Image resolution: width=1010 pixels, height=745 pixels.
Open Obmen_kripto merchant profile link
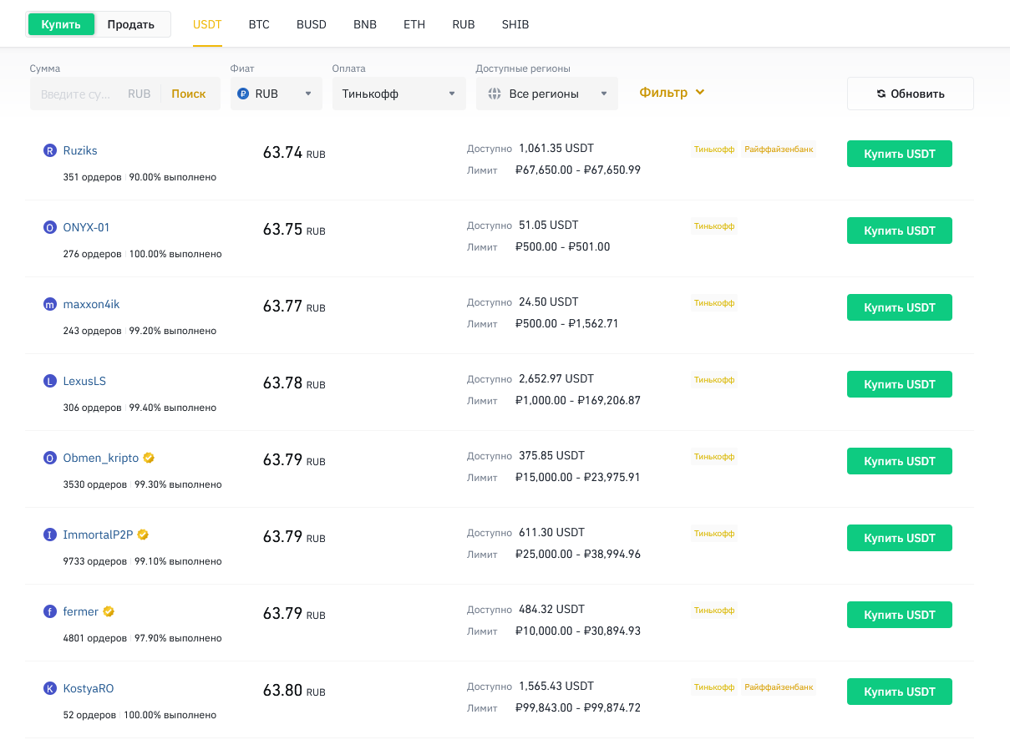tap(101, 458)
